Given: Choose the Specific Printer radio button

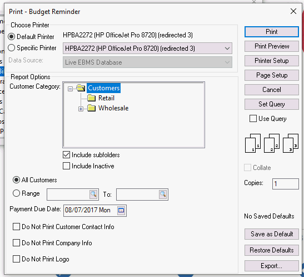Looking at the screenshot, I should (x=12, y=48).
